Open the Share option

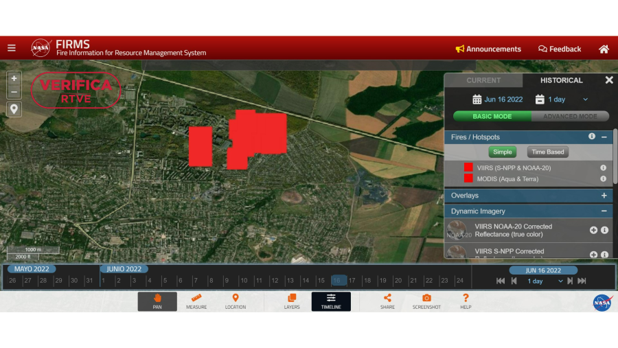click(x=387, y=301)
